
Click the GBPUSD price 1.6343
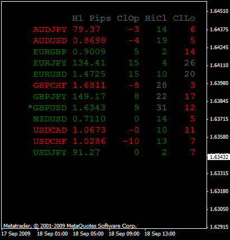(x=89, y=108)
